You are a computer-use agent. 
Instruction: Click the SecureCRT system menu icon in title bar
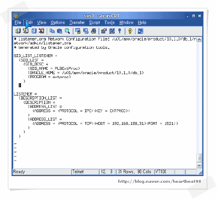[16, 16]
